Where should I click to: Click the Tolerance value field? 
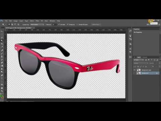[54, 25]
